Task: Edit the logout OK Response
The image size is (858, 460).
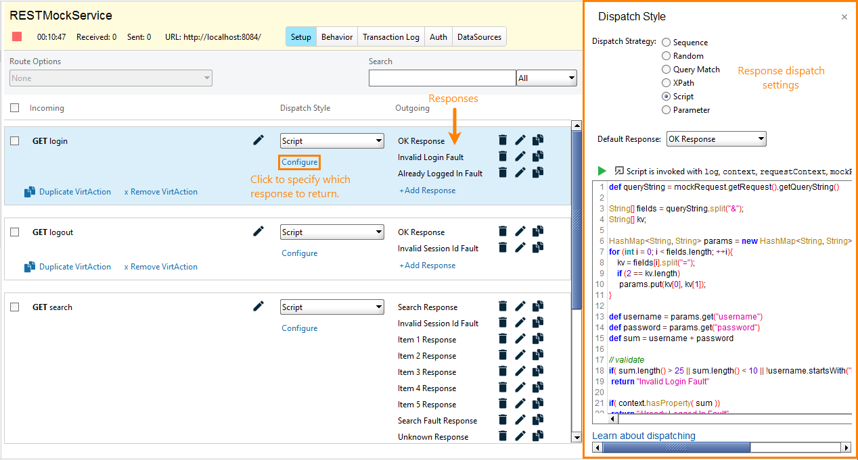Action: tap(520, 231)
